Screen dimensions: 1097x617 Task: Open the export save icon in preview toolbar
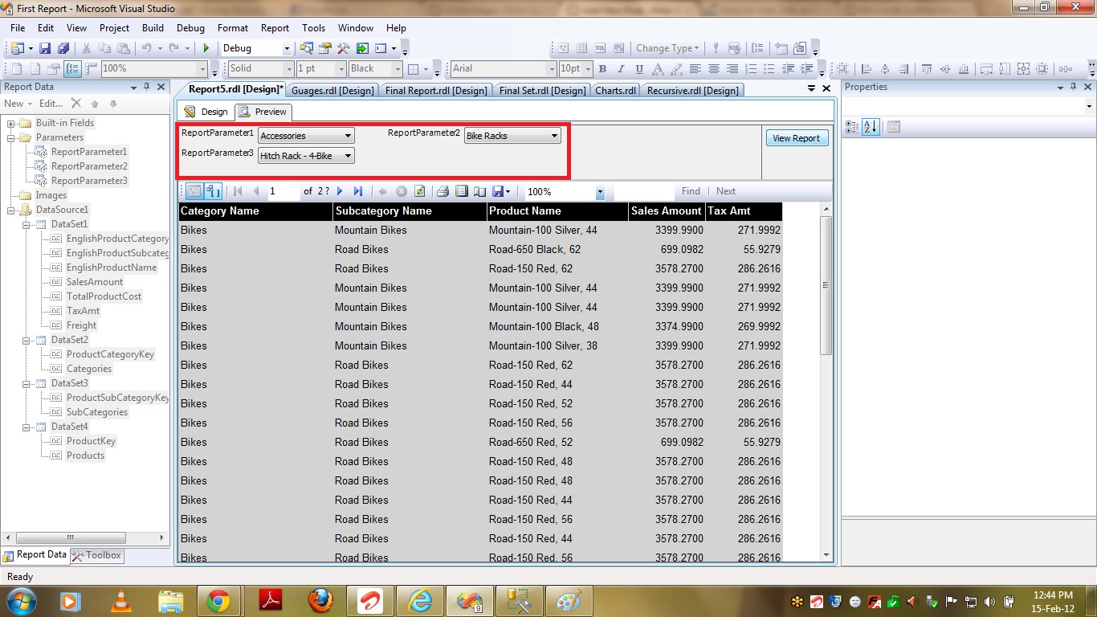pyautogui.click(x=498, y=191)
